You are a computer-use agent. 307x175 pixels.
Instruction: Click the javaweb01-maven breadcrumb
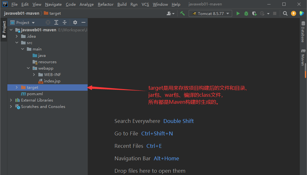(x=21, y=13)
